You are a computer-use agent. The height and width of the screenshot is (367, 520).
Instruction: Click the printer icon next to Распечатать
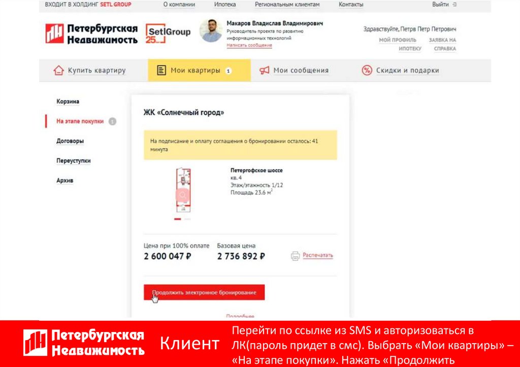coord(295,256)
